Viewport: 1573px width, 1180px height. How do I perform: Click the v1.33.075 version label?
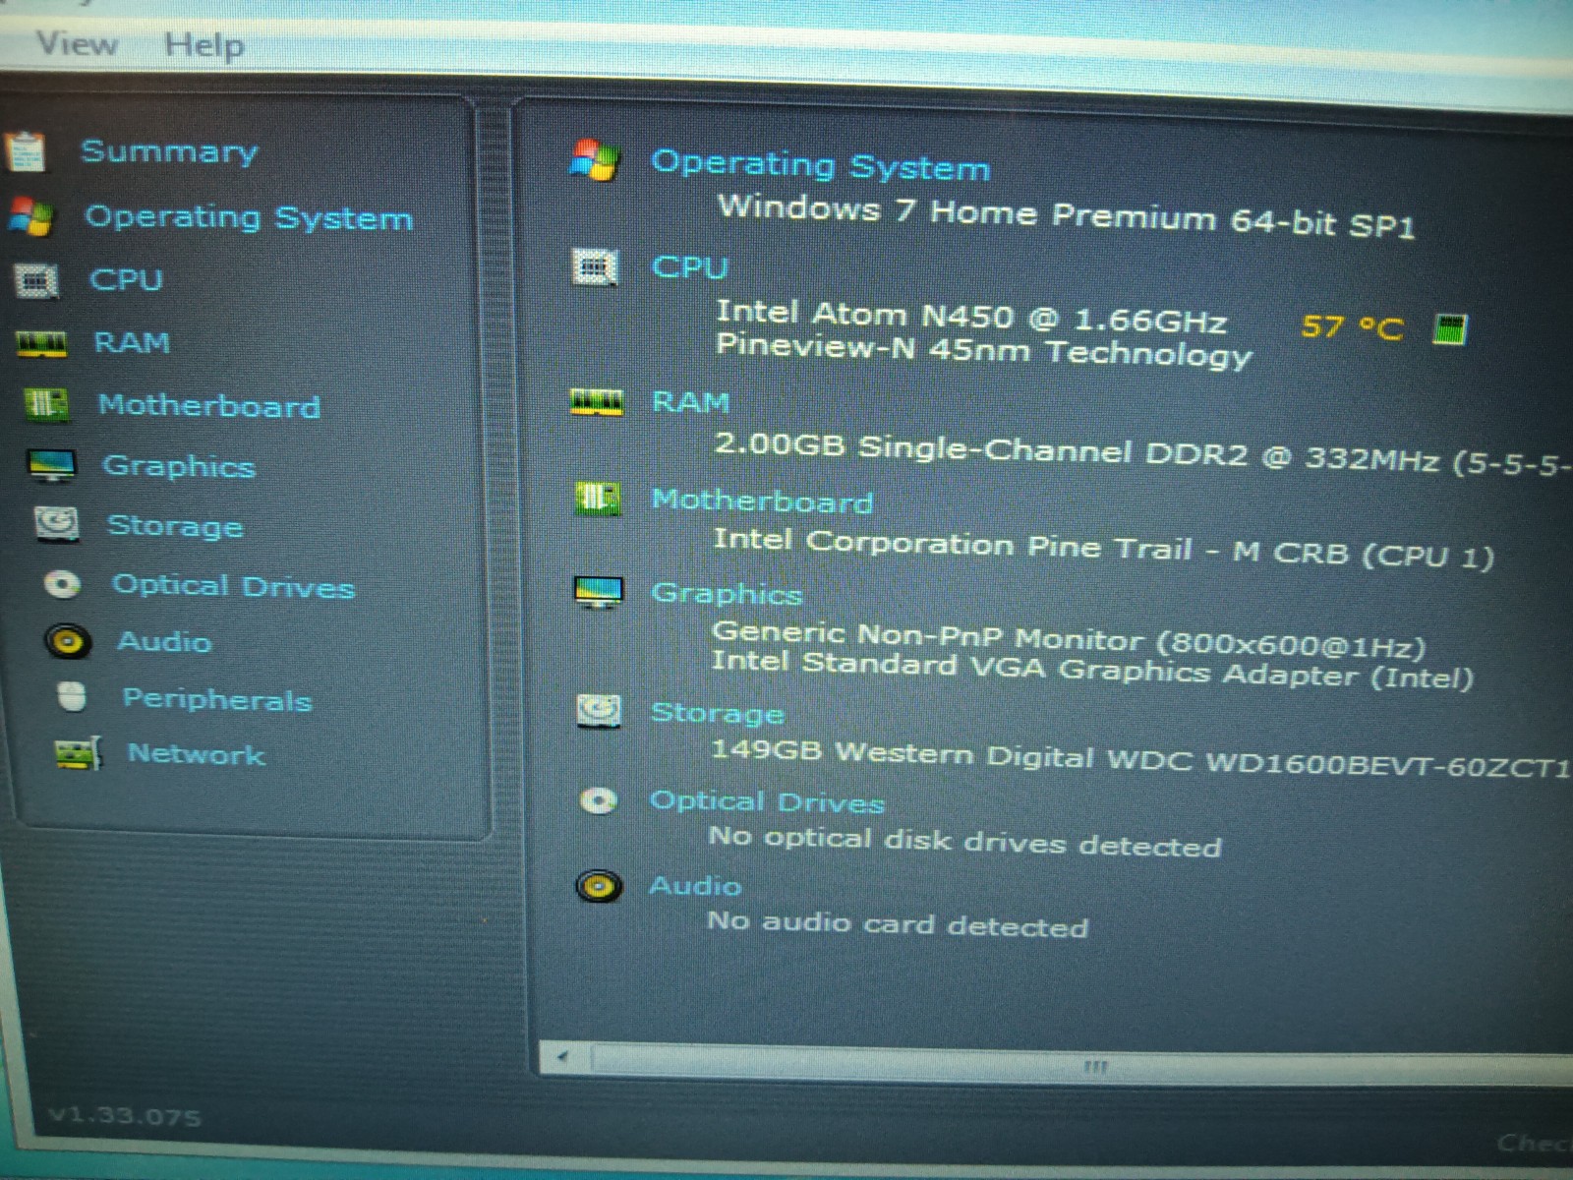pos(125,1116)
